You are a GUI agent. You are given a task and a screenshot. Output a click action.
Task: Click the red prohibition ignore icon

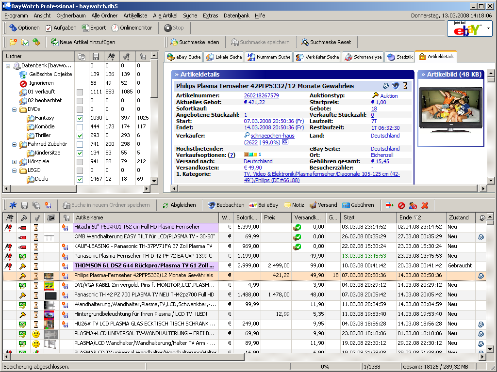pos(401,205)
